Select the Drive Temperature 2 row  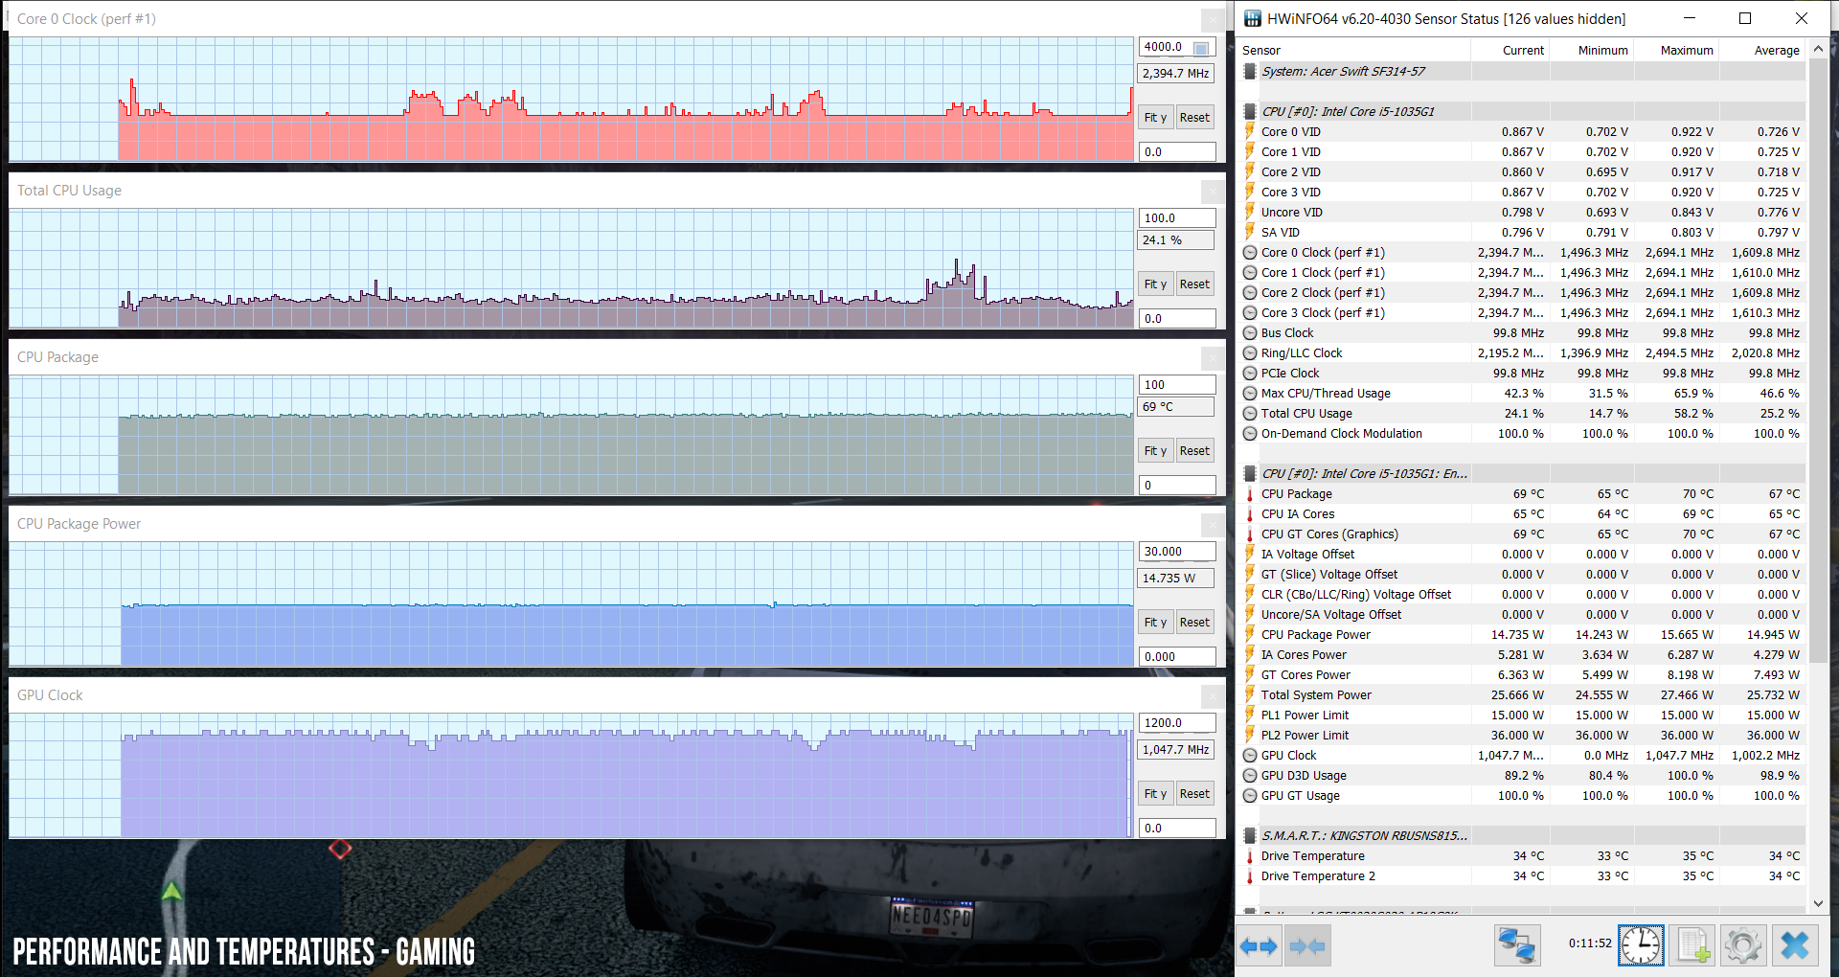click(1523, 876)
